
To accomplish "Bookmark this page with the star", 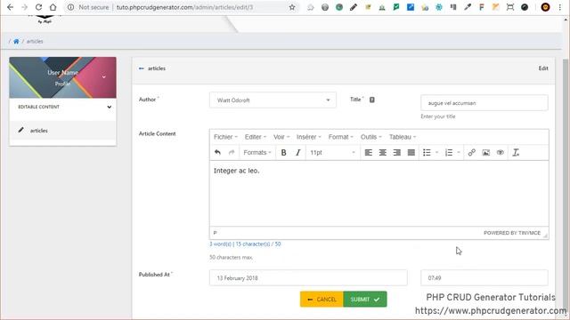I will pos(292,7).
